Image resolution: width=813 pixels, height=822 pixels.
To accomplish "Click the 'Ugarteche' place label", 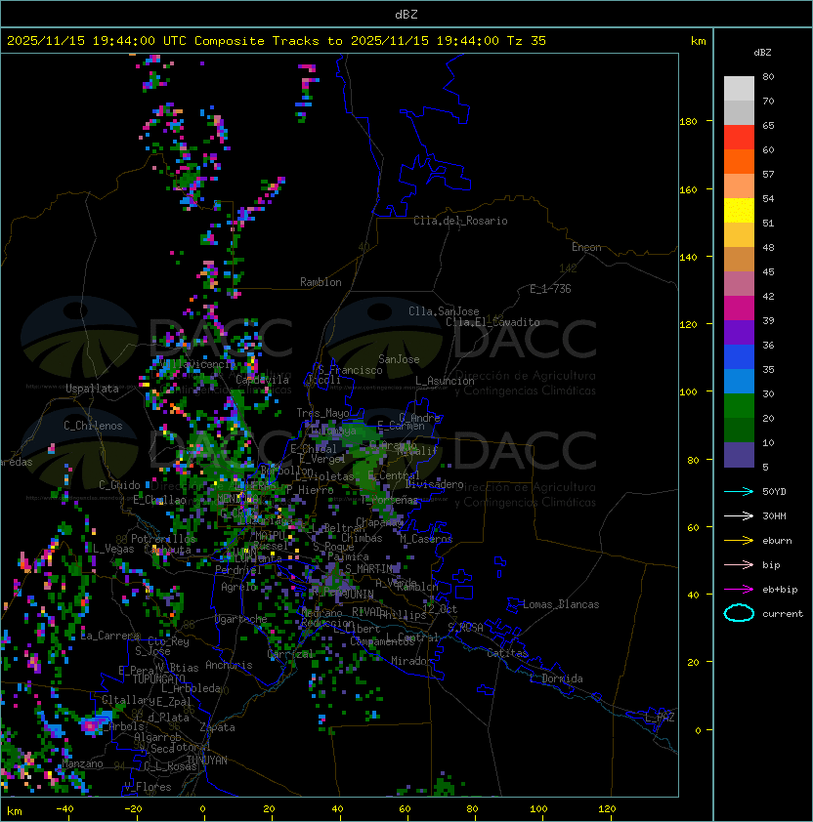I will [x=240, y=619].
